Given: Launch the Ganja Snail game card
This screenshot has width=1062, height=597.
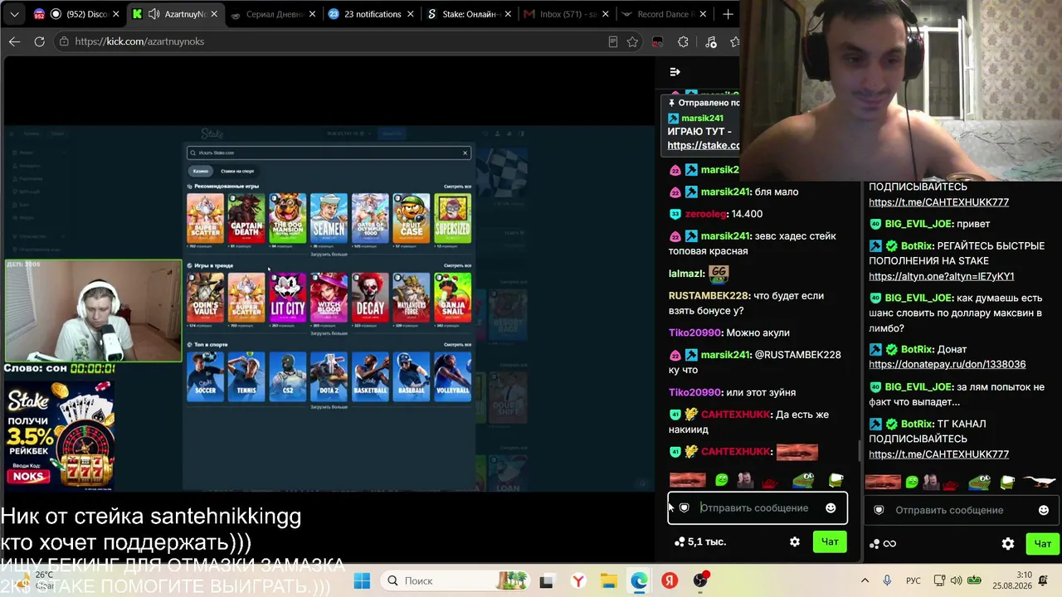Looking at the screenshot, I should pos(453,297).
